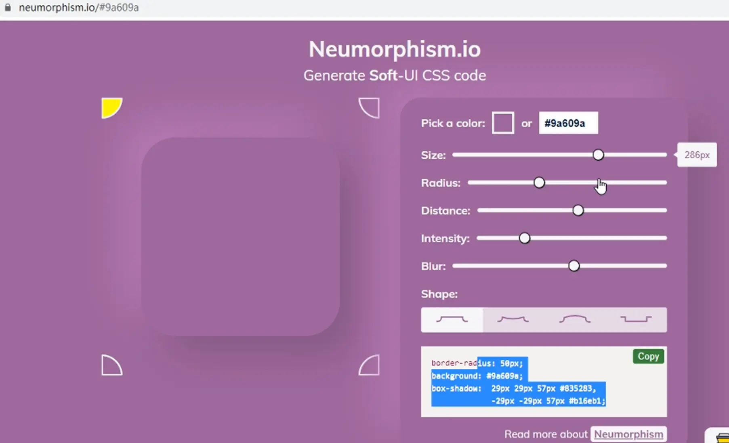Click the site security lock icon
The width and height of the screenshot is (729, 443).
[x=8, y=7]
